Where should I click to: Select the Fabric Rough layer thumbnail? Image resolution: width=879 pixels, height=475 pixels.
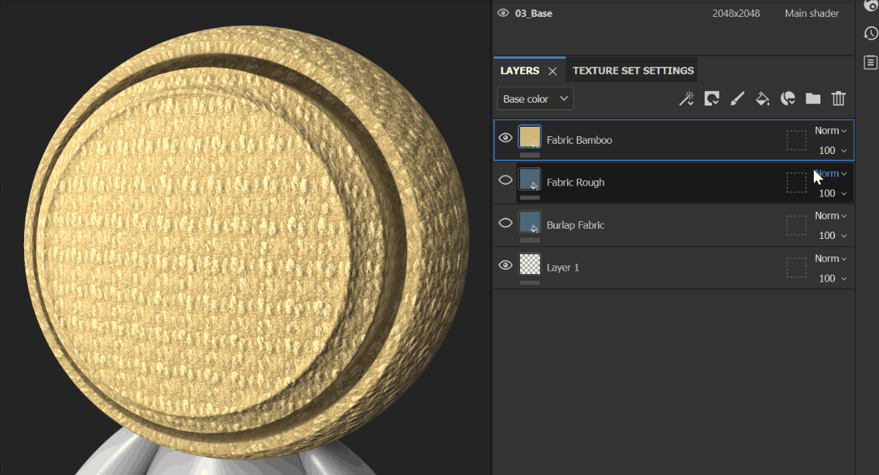(x=530, y=180)
